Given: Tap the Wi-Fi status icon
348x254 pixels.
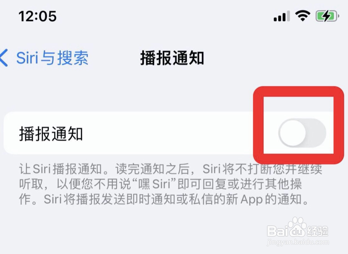Looking at the screenshot, I should point(303,16).
